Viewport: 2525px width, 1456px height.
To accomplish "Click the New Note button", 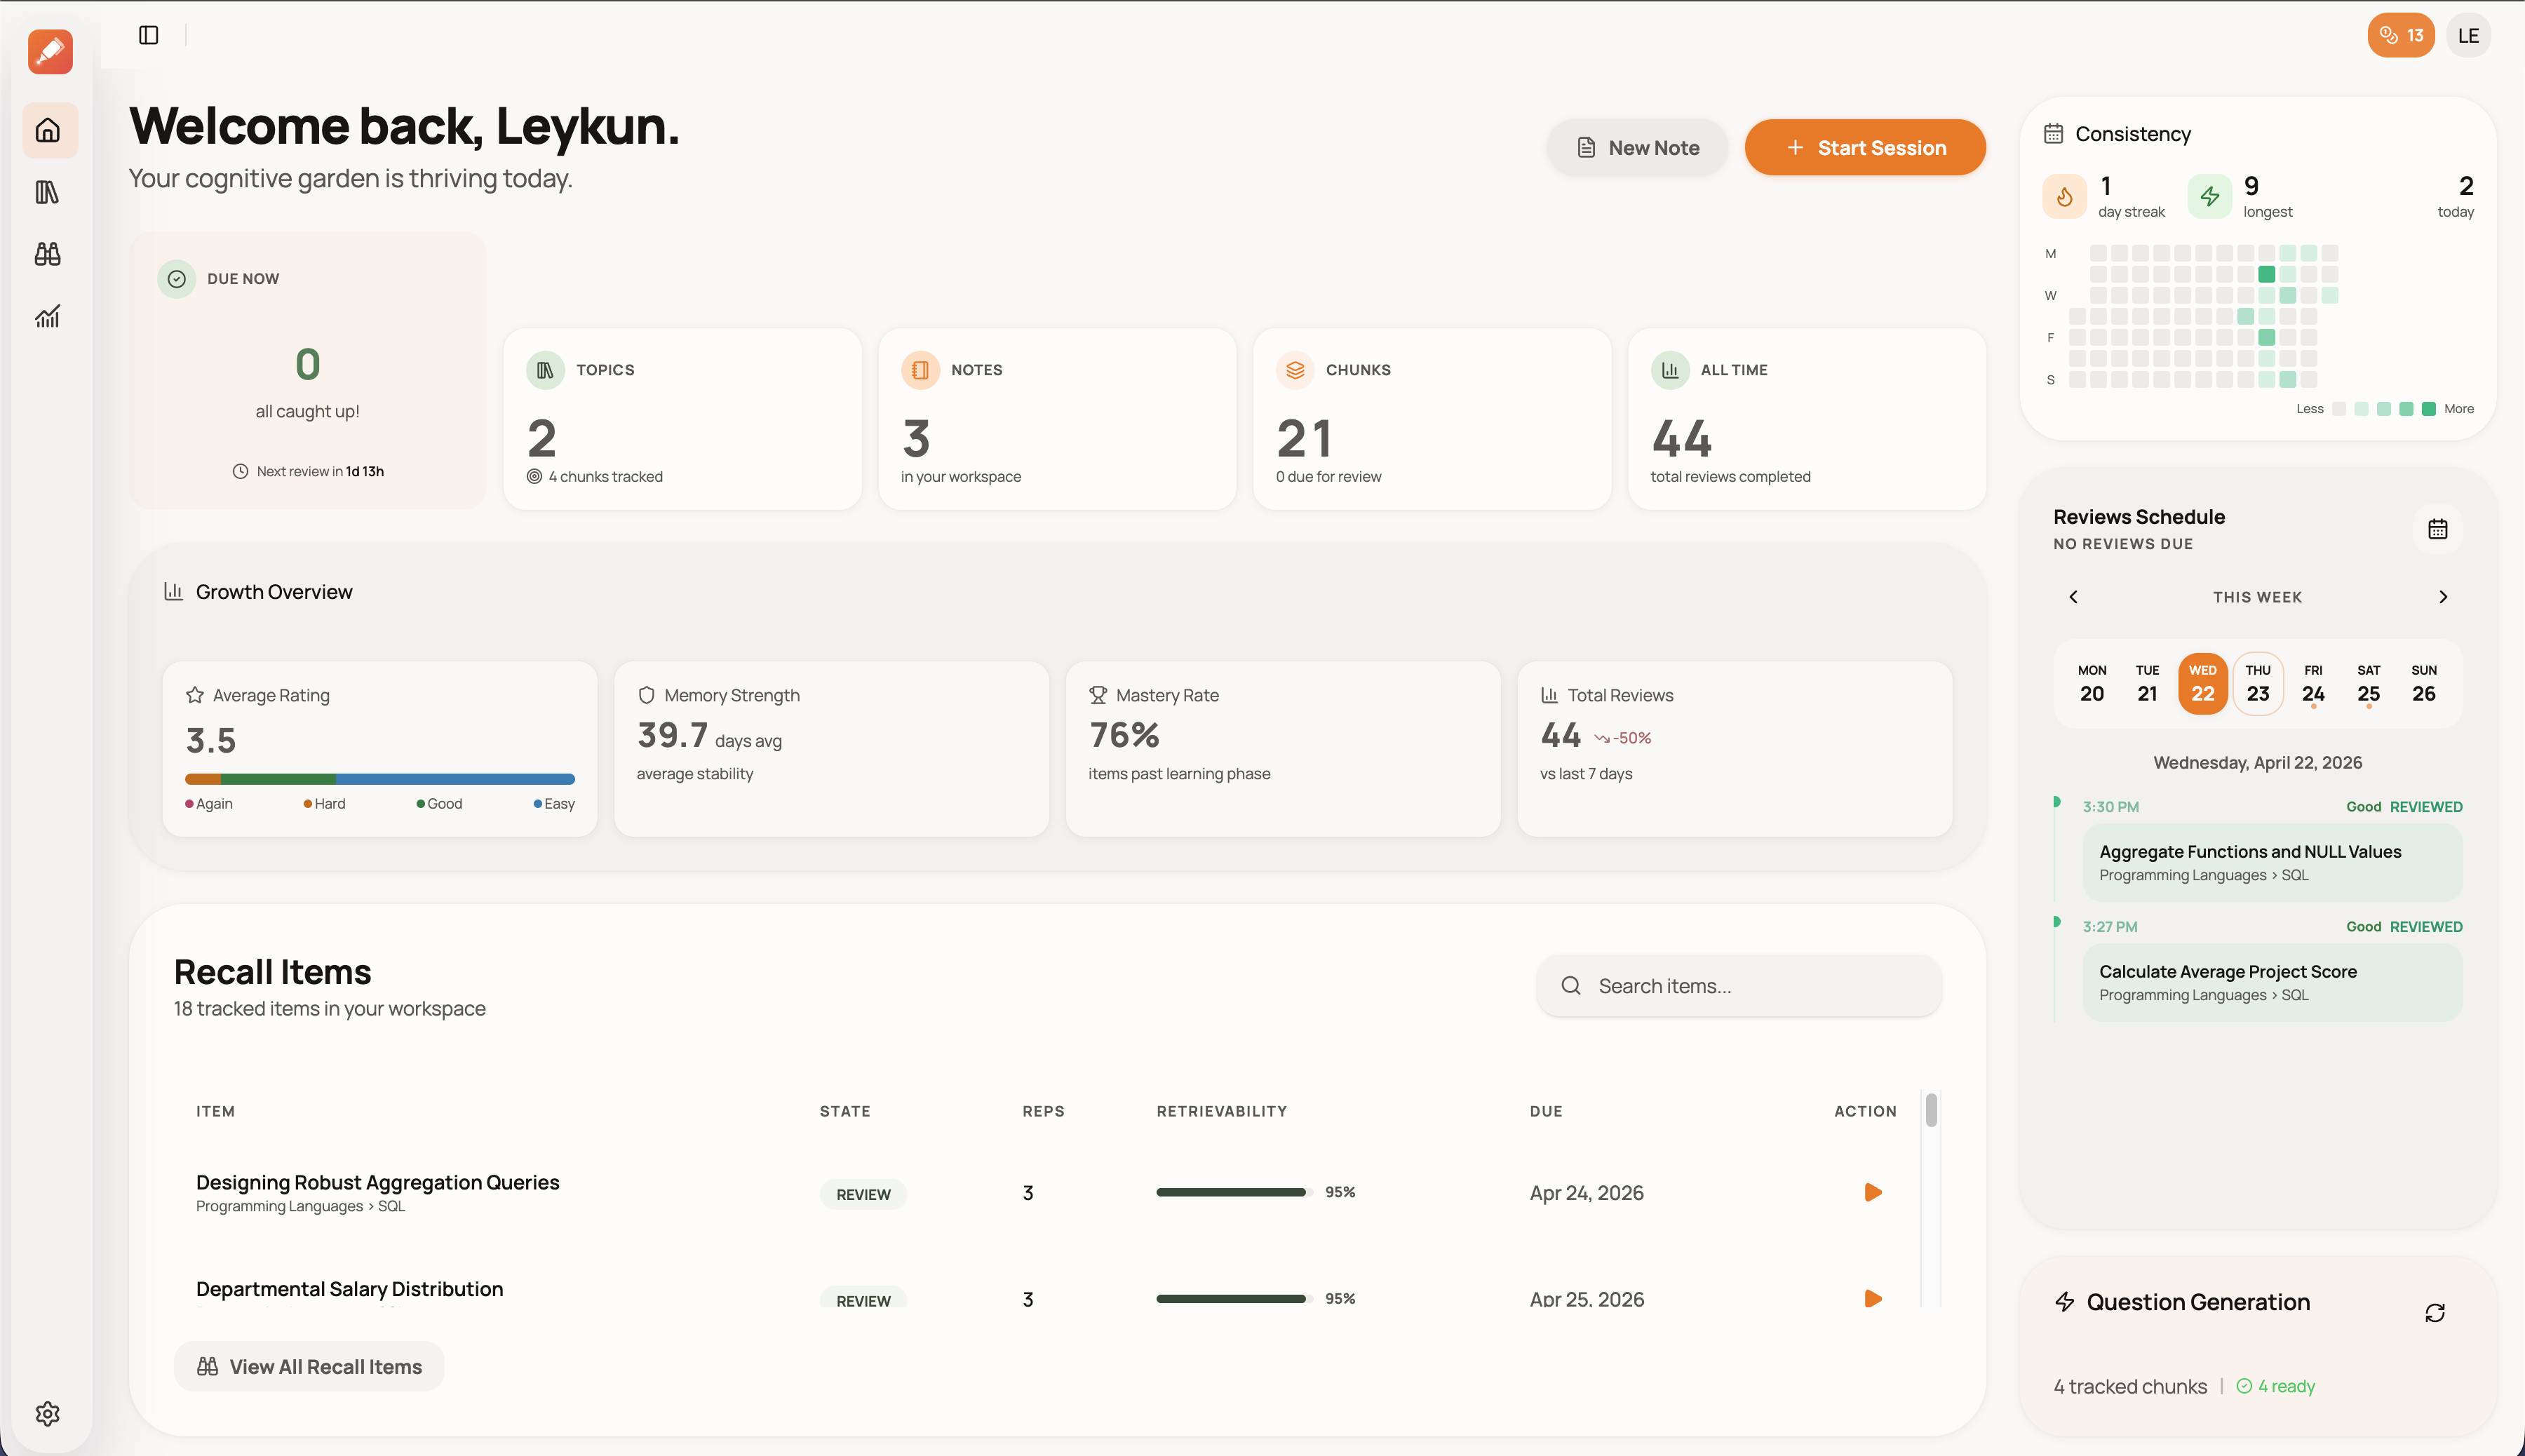I will (x=1637, y=148).
